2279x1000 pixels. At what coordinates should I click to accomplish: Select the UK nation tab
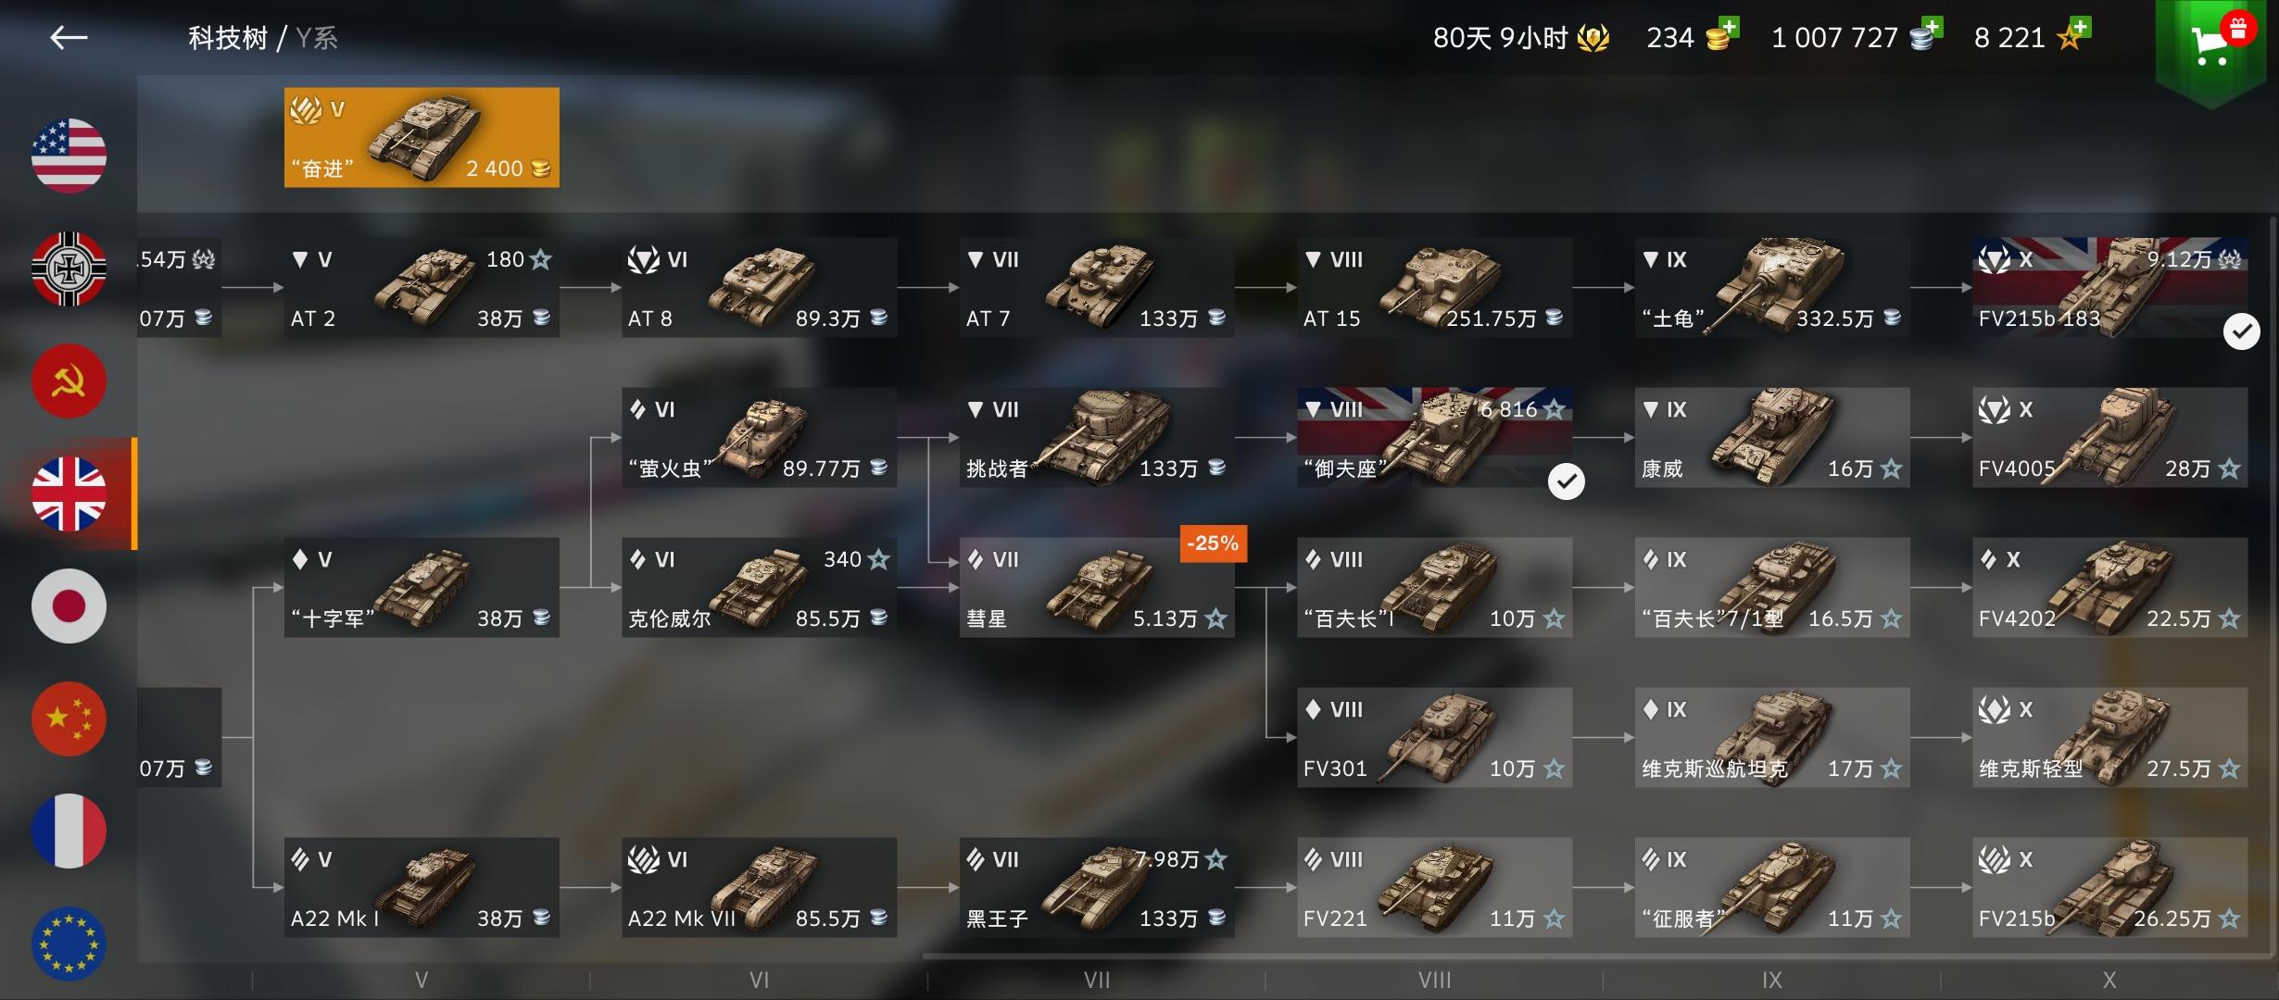point(69,494)
